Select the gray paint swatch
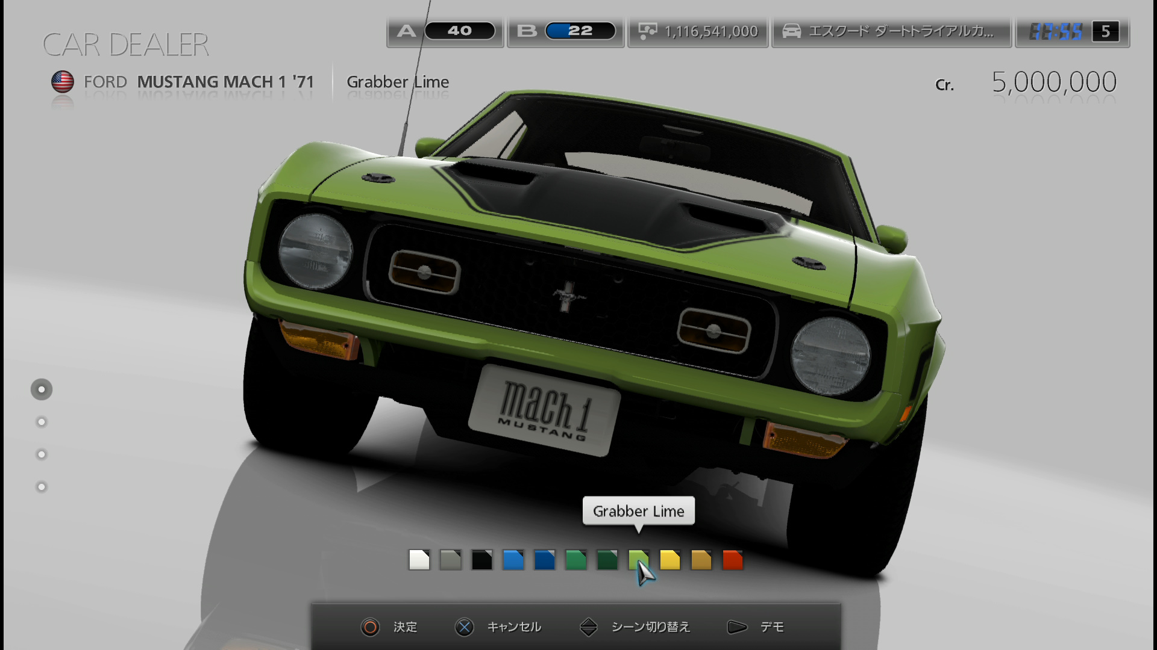The width and height of the screenshot is (1157, 650). coord(451,560)
